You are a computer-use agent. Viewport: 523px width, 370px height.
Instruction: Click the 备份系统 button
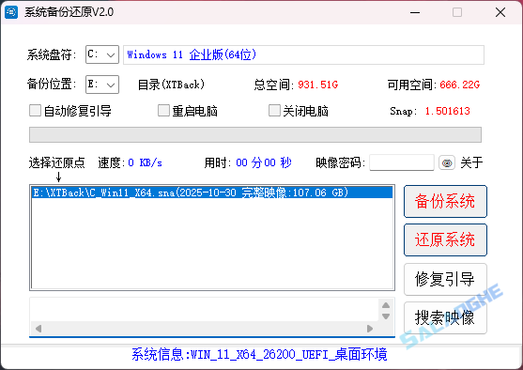445,202
